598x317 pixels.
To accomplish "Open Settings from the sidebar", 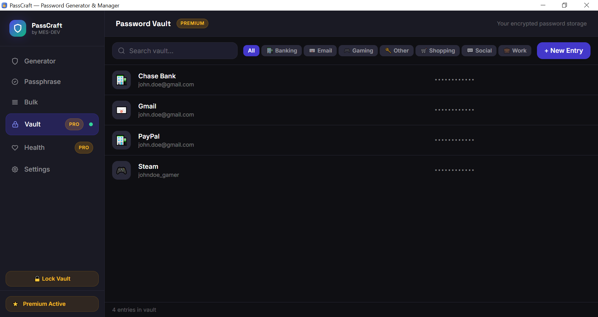I will click(x=52, y=169).
